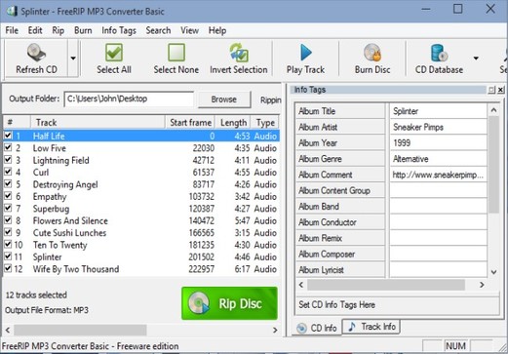Click Browse for output folder
Screen dimensions: 508x354
[224, 99]
